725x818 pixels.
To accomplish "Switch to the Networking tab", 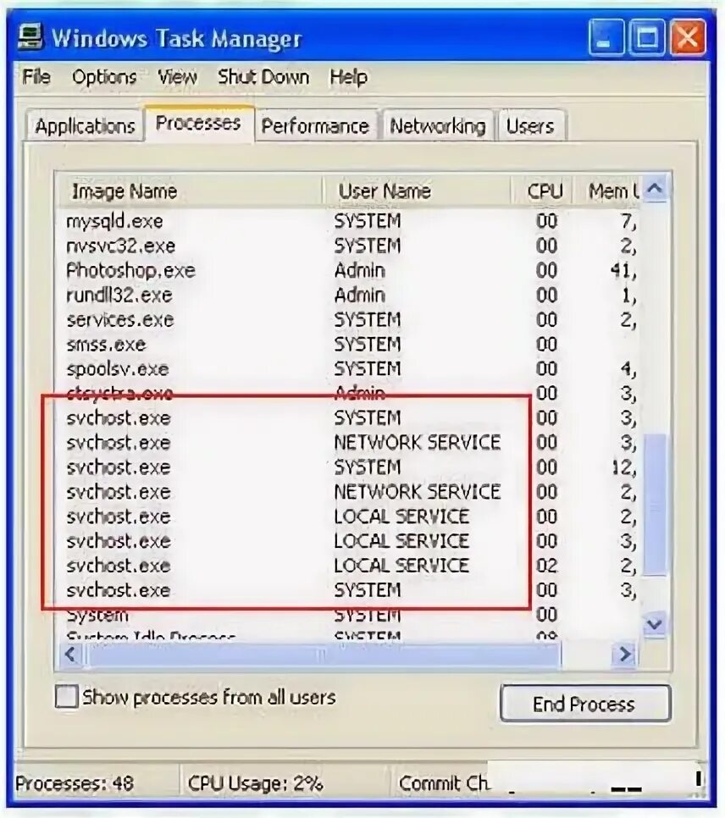I will tap(437, 125).
